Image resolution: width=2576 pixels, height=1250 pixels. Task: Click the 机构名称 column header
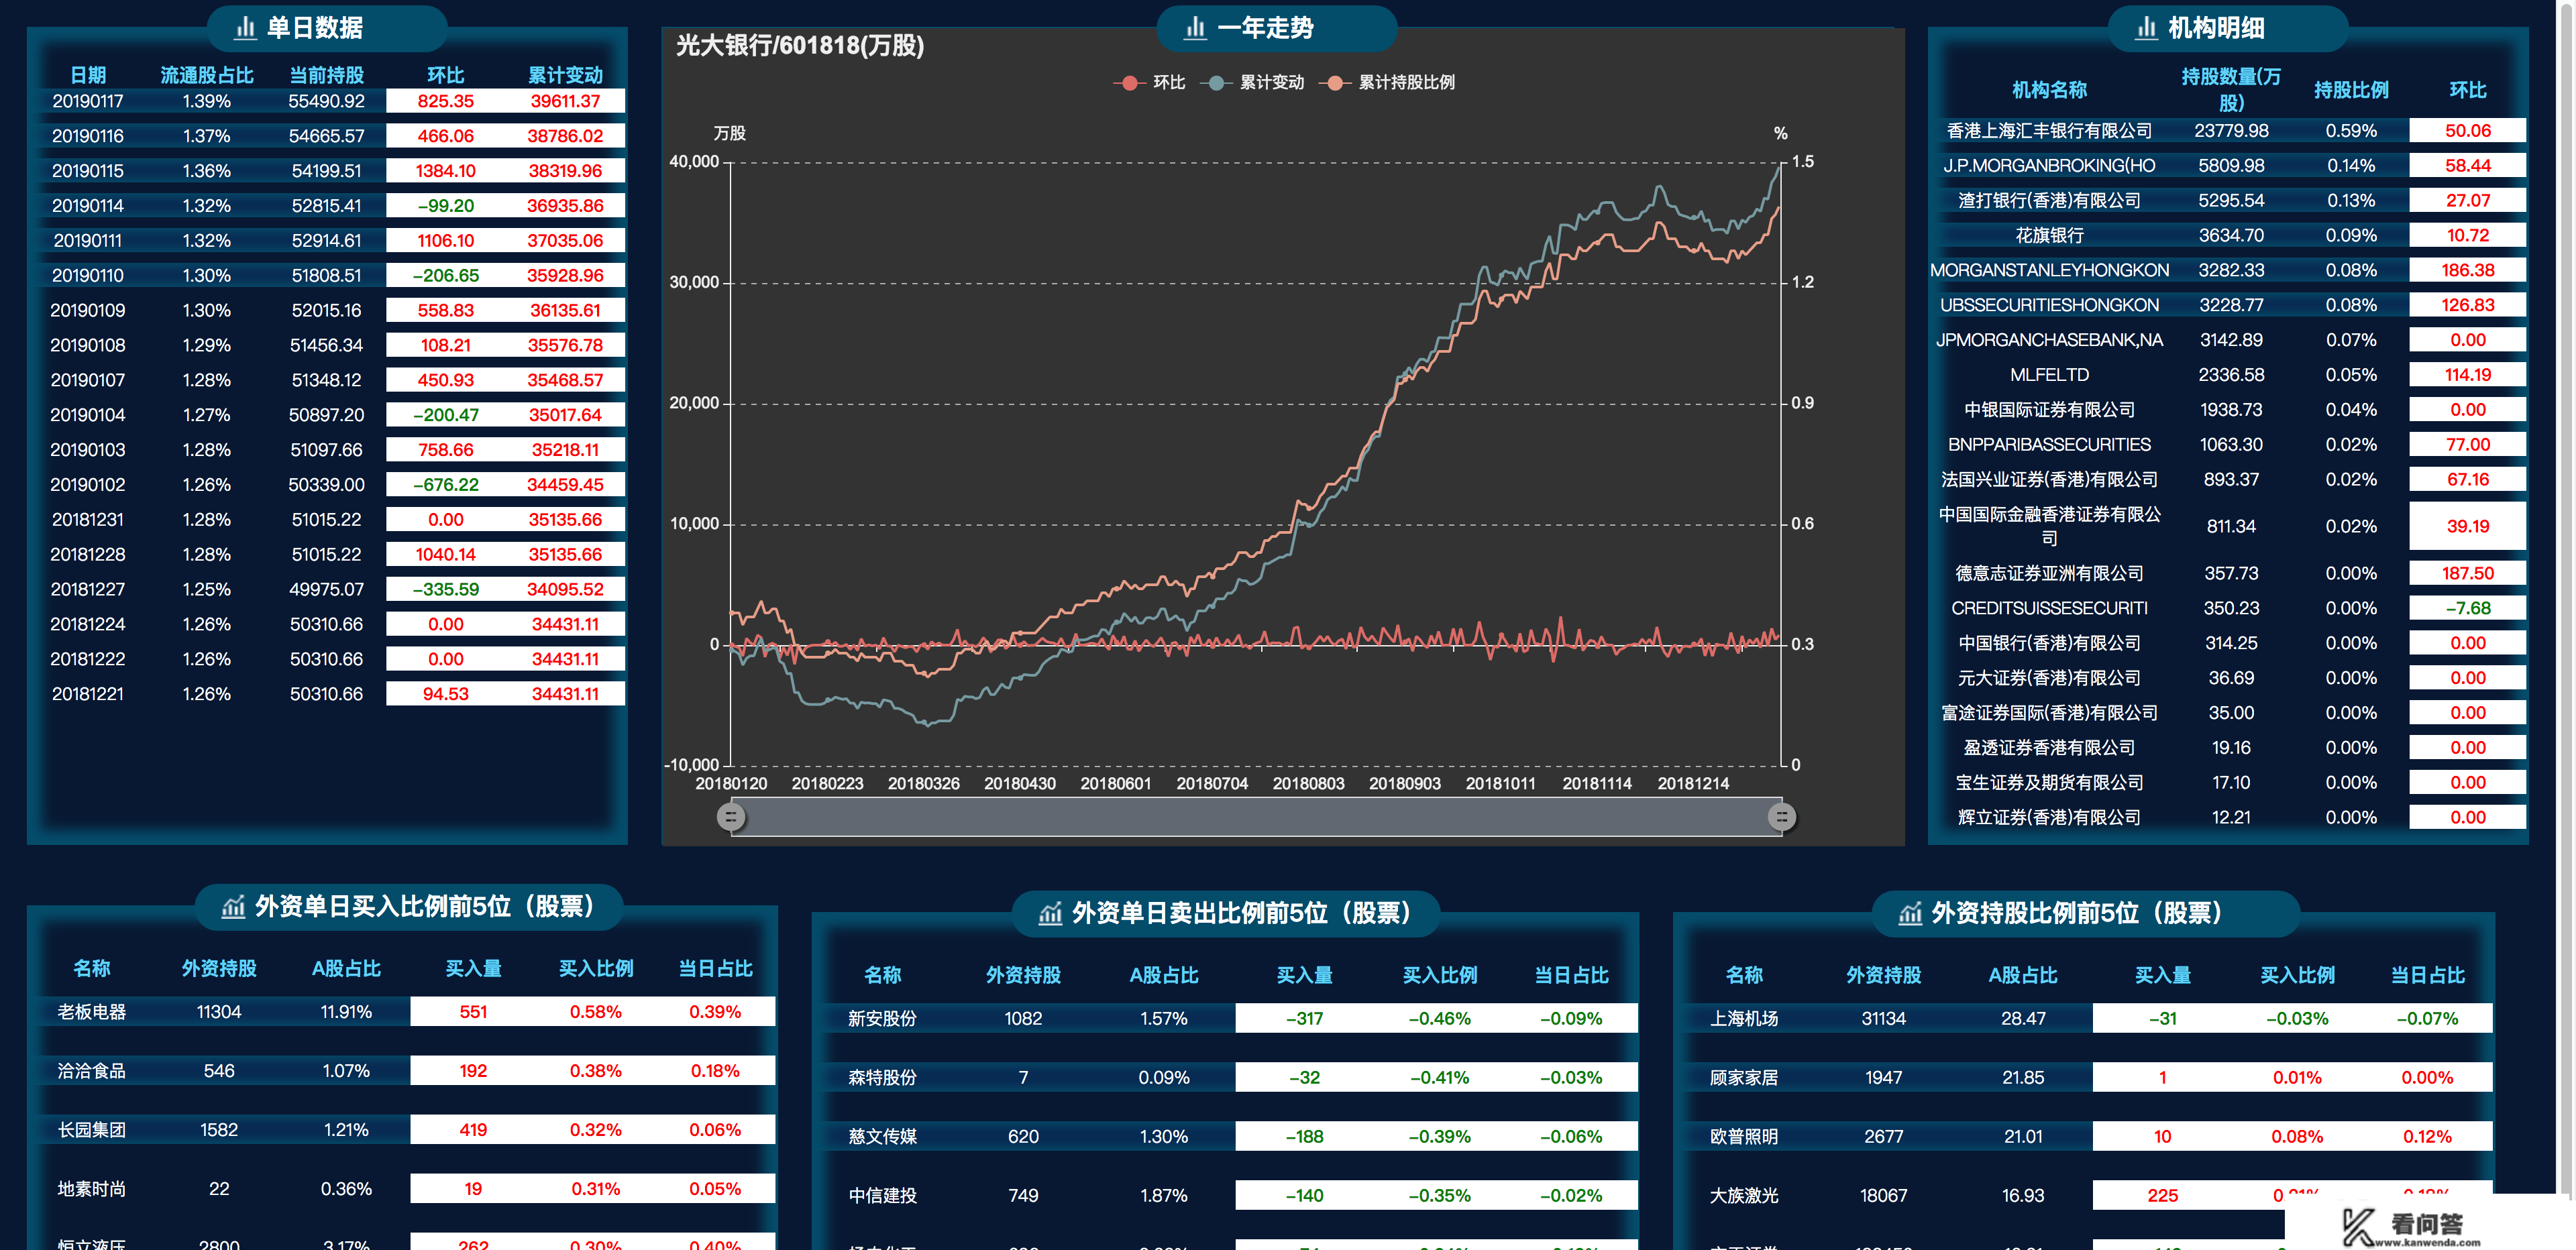2049,90
